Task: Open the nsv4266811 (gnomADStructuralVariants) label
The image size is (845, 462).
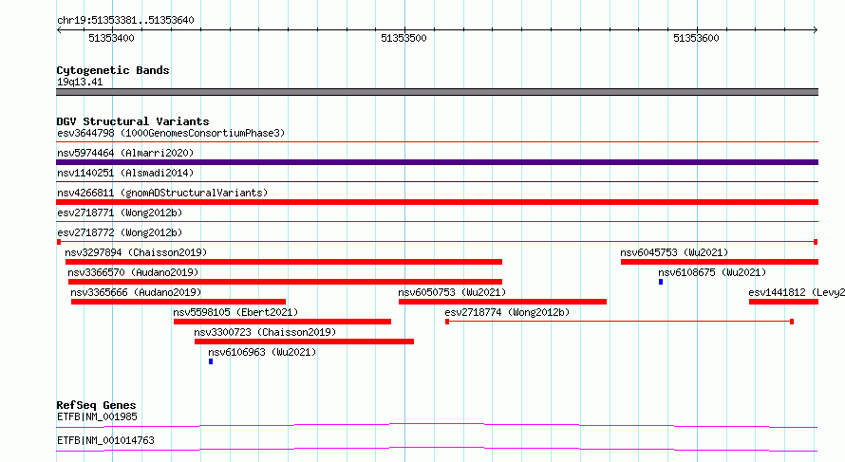Action: click(162, 193)
